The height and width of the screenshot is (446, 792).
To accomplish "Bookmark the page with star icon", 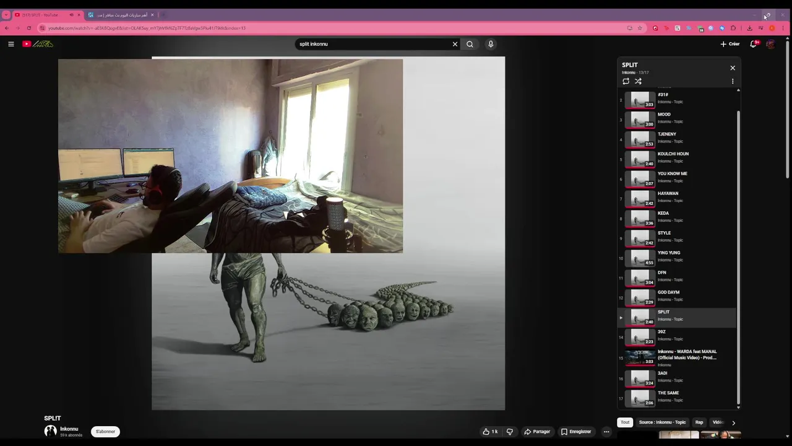I will click(x=640, y=28).
